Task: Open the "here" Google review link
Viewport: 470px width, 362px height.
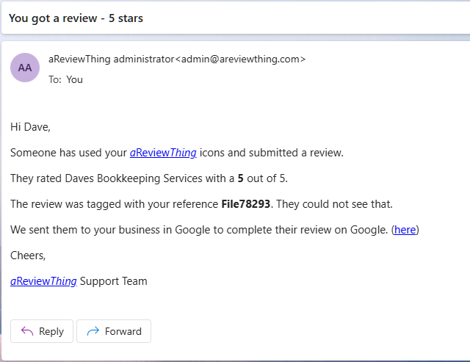Action: (405, 230)
